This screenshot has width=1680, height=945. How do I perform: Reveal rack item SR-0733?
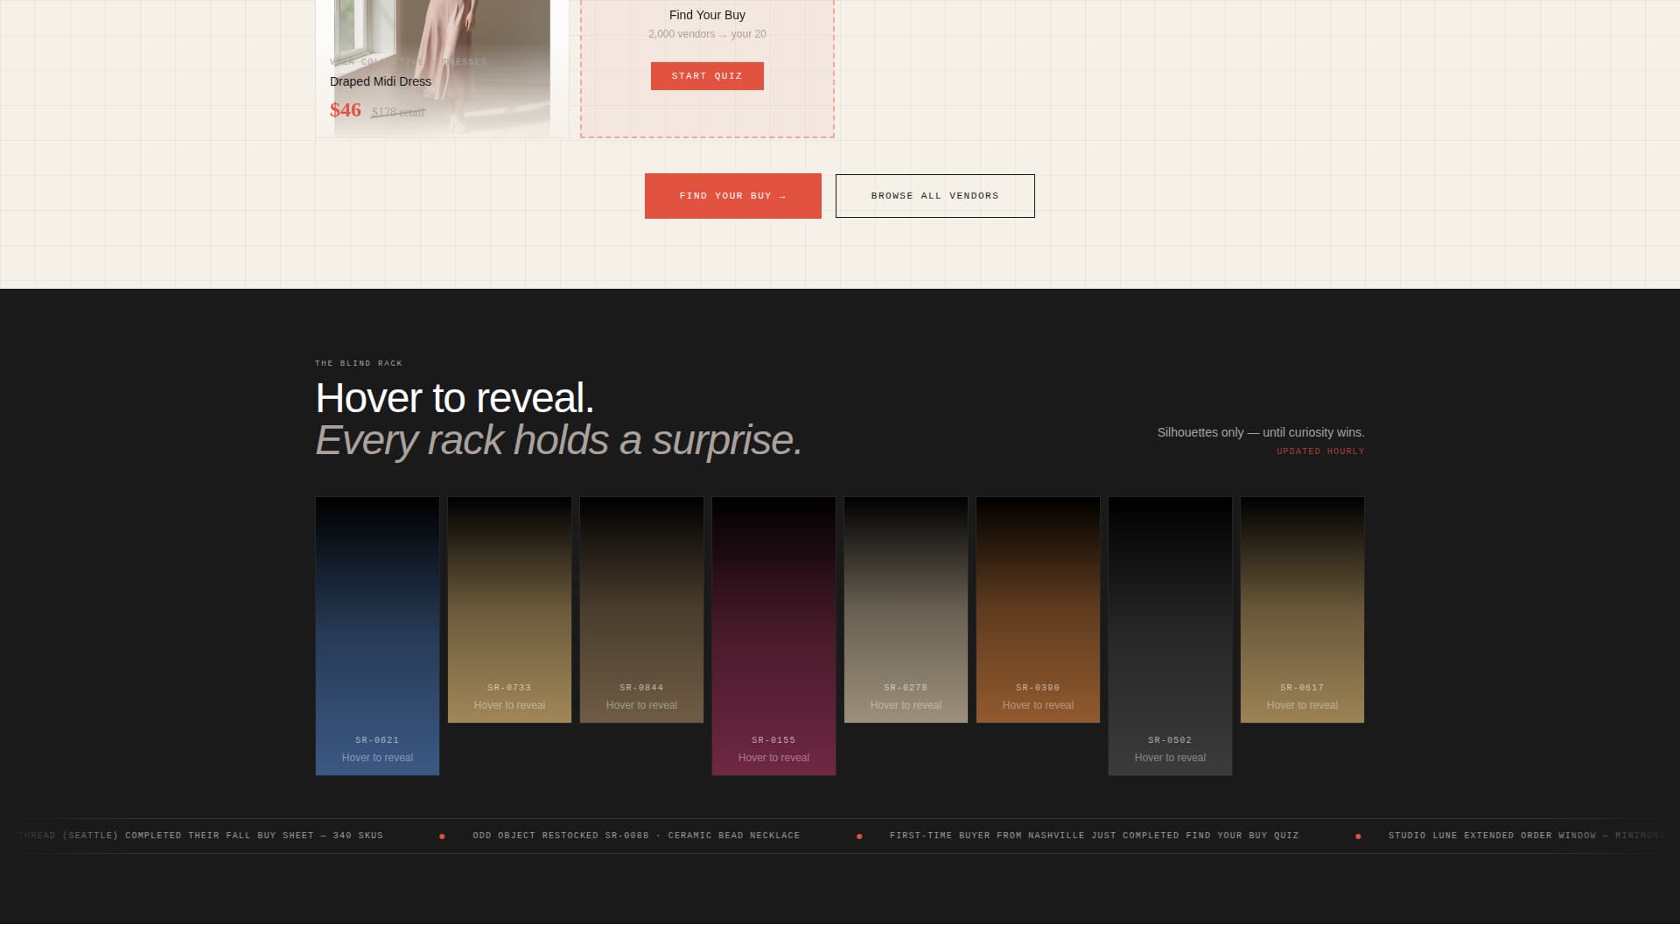(x=509, y=610)
